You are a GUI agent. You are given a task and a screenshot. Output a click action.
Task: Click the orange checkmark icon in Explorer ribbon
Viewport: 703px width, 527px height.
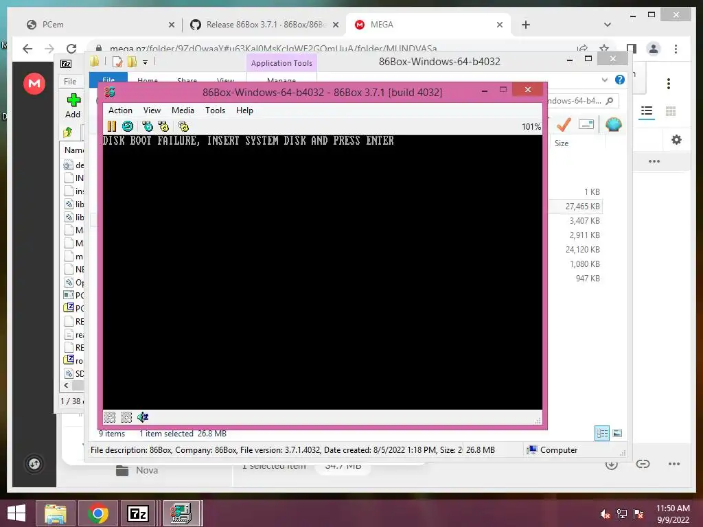(564, 125)
